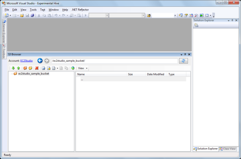
Task: Click the S3 Browser forward arrow
Action: click(x=47, y=61)
